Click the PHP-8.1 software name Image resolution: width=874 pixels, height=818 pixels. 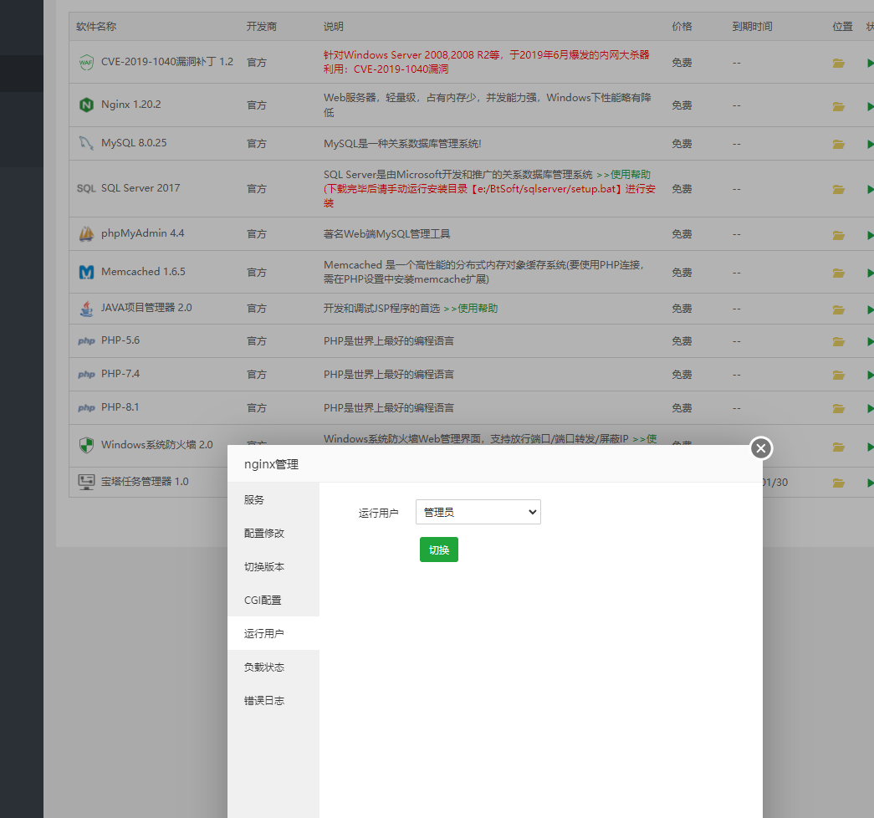[120, 407]
